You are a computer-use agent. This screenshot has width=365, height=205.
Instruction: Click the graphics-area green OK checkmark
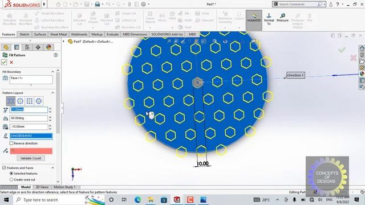pos(342,50)
